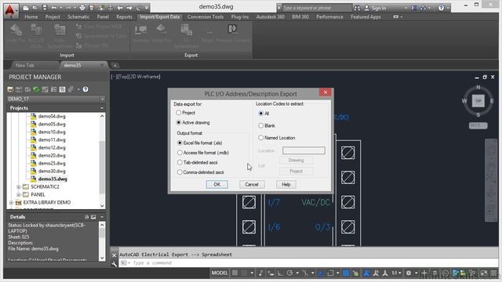The height and width of the screenshot is (282, 502).
Task: Click the first Project Manager toolbar icon
Action: pyautogui.click(x=10, y=89)
